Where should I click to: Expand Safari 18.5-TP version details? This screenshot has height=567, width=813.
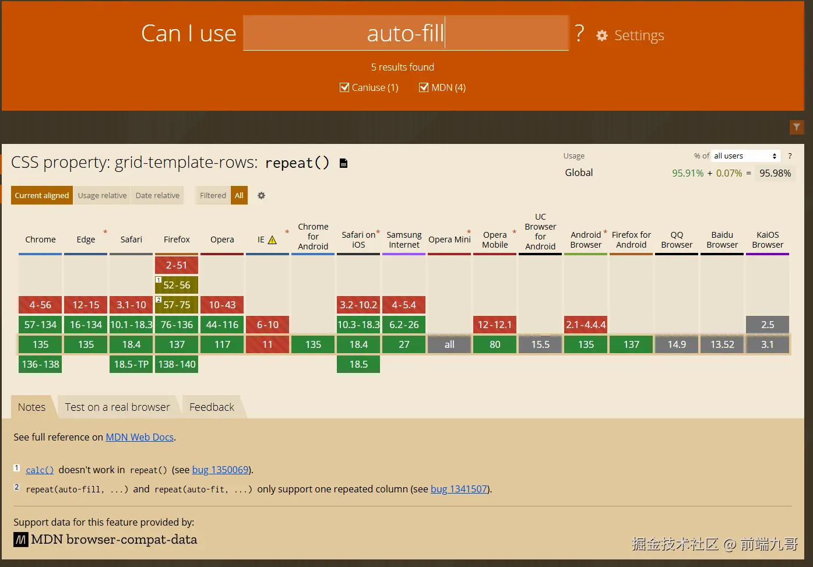click(x=131, y=364)
